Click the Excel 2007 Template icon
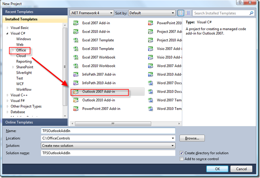Viewport: 260px width, 178px height. [x=76, y=40]
